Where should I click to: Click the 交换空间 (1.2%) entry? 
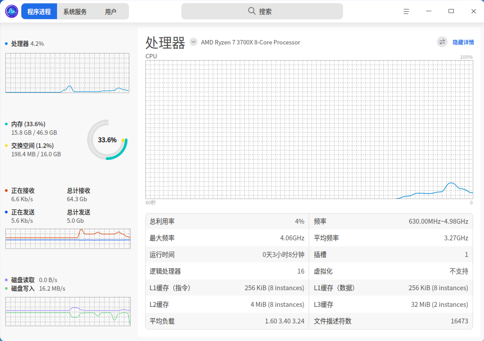tap(32, 146)
